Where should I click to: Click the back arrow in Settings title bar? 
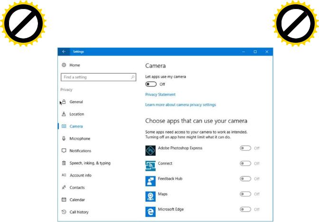pyautogui.click(x=64, y=52)
